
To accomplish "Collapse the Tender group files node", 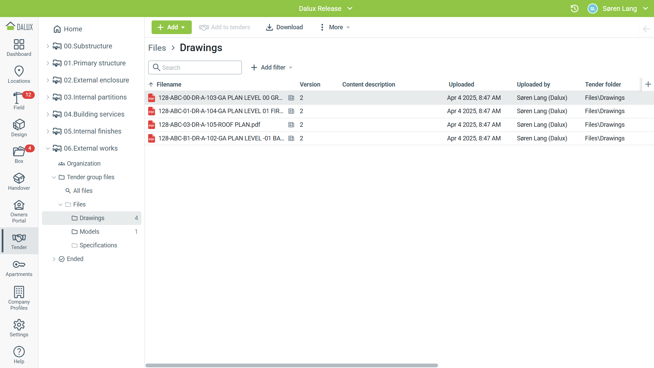I will click(x=54, y=177).
